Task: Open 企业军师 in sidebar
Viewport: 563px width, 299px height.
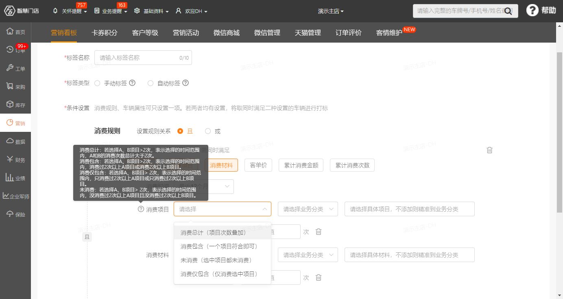Action: pyautogui.click(x=15, y=196)
